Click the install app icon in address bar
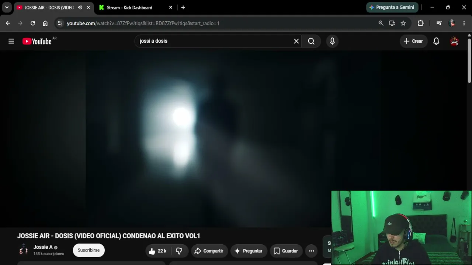Image resolution: width=472 pixels, height=265 pixels. point(392,23)
